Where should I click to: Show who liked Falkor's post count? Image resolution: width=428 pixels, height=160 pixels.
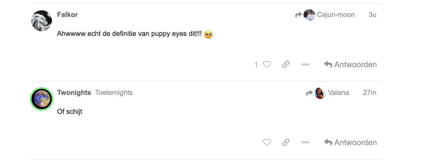pyautogui.click(x=256, y=65)
